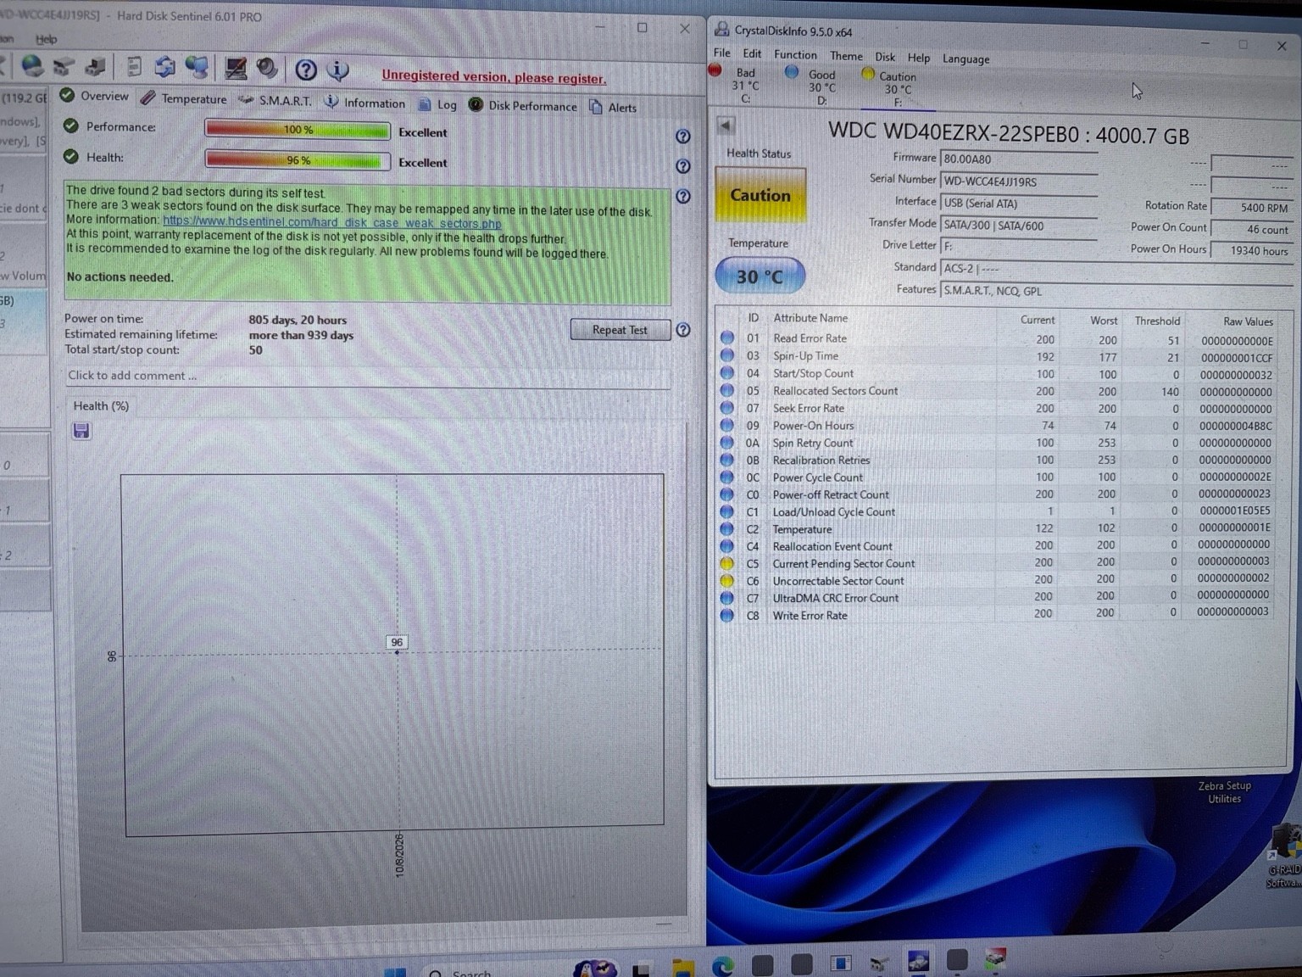Click the help icon next to Repeat Test
The image size is (1302, 977).
pos(683,330)
